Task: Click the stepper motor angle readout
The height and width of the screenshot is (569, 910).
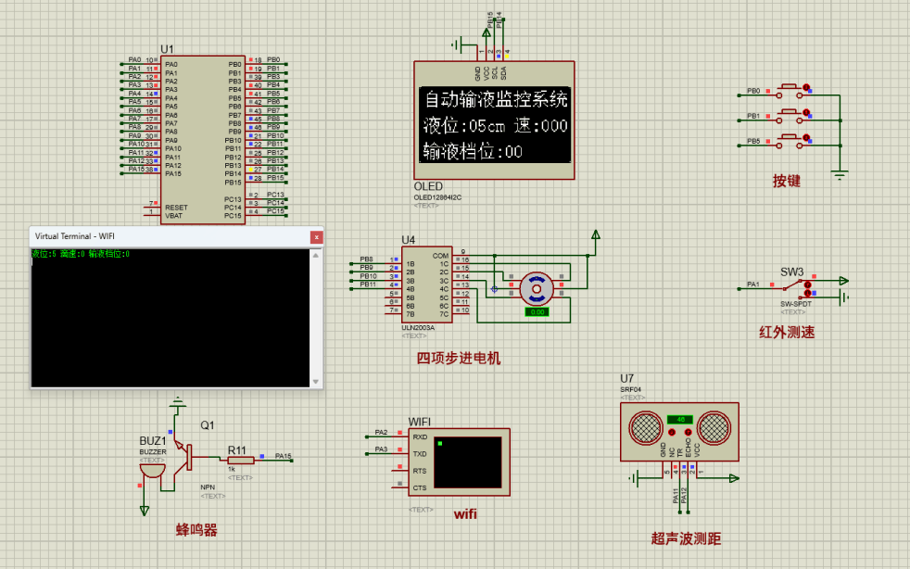Action: tap(538, 313)
